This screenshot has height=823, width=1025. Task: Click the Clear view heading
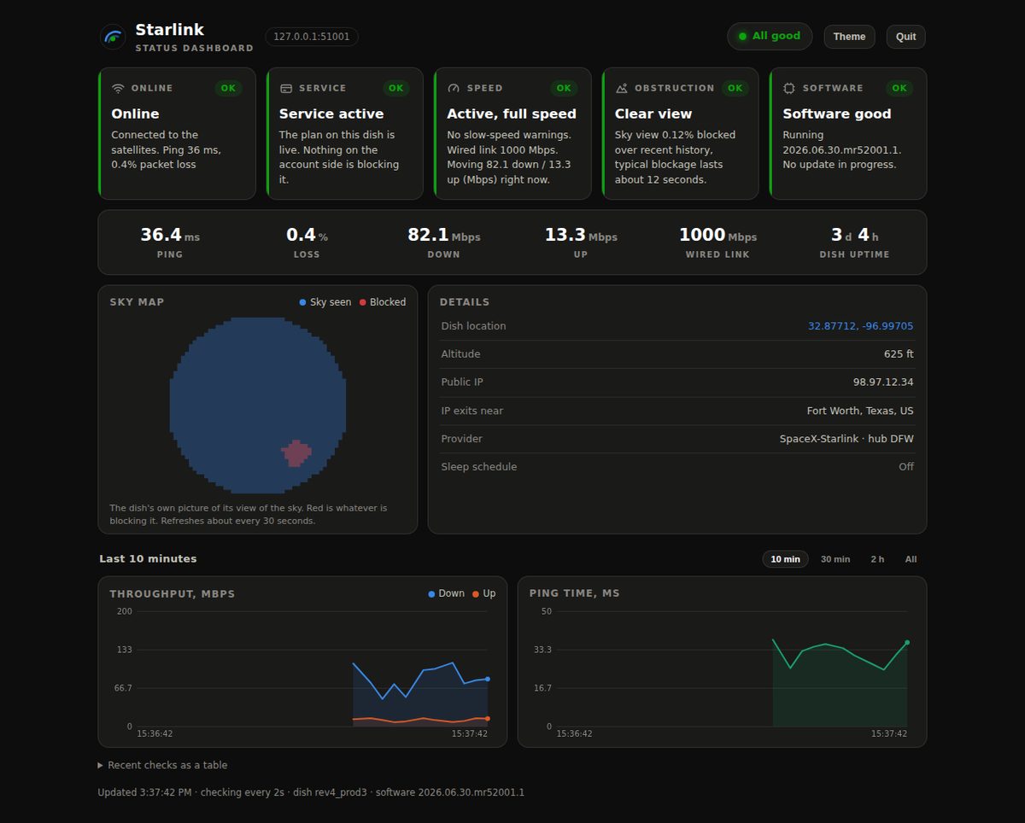coord(653,114)
